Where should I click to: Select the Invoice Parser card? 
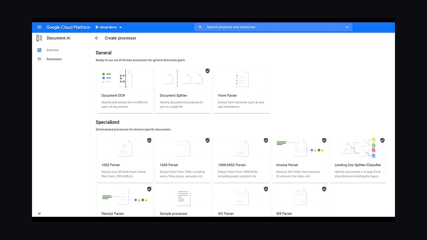300,160
